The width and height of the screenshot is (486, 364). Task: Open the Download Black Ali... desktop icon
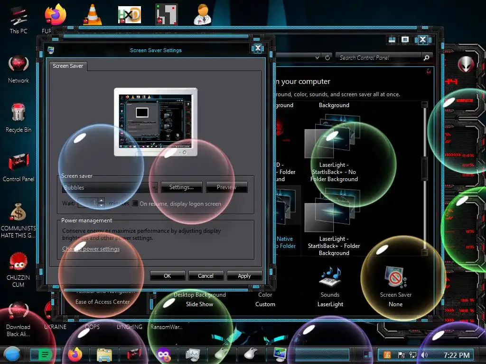19,319
